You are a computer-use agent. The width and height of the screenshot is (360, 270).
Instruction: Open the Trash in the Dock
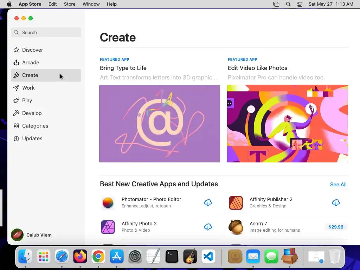coord(335,256)
